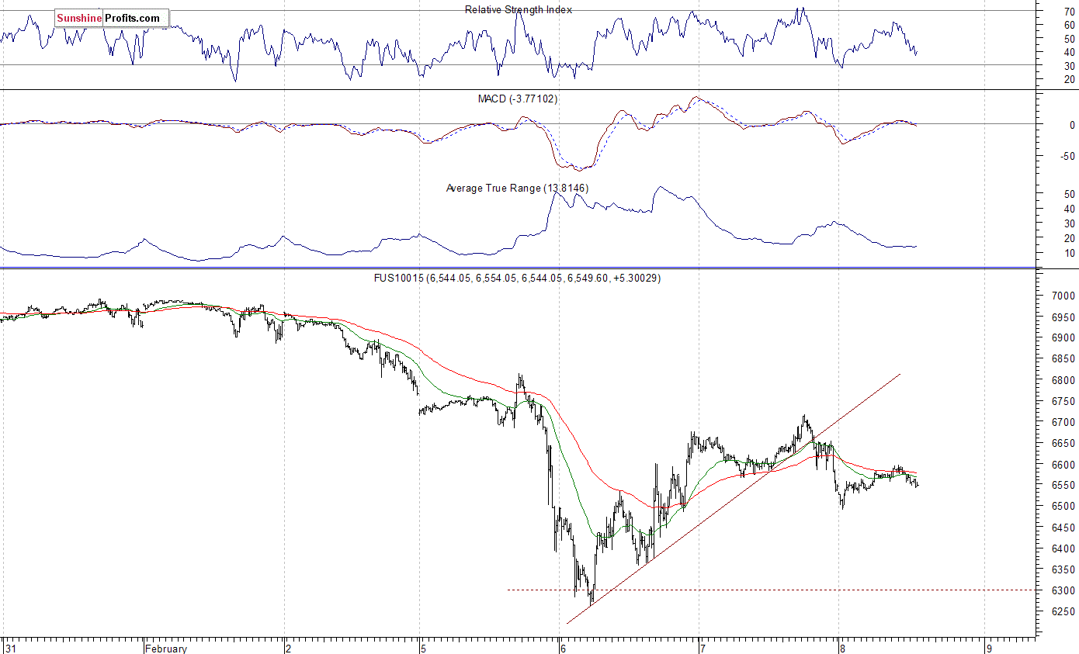This screenshot has width=1079, height=654.
Task: Click the 6350 price axis label
Action: tap(1063, 570)
